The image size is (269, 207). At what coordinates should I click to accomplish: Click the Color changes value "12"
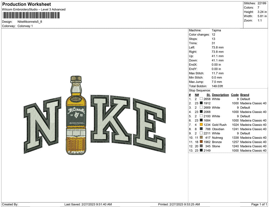click(213, 34)
